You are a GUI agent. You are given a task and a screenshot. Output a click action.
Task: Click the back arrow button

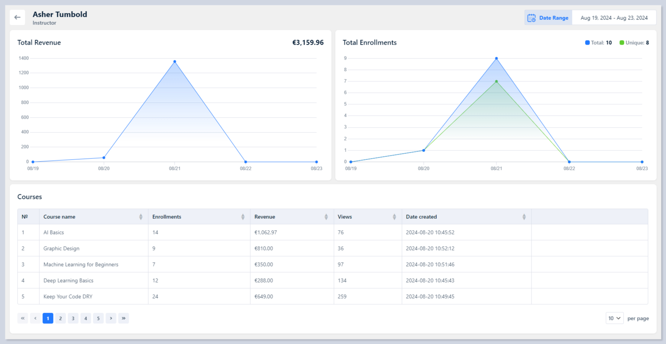pyautogui.click(x=17, y=17)
